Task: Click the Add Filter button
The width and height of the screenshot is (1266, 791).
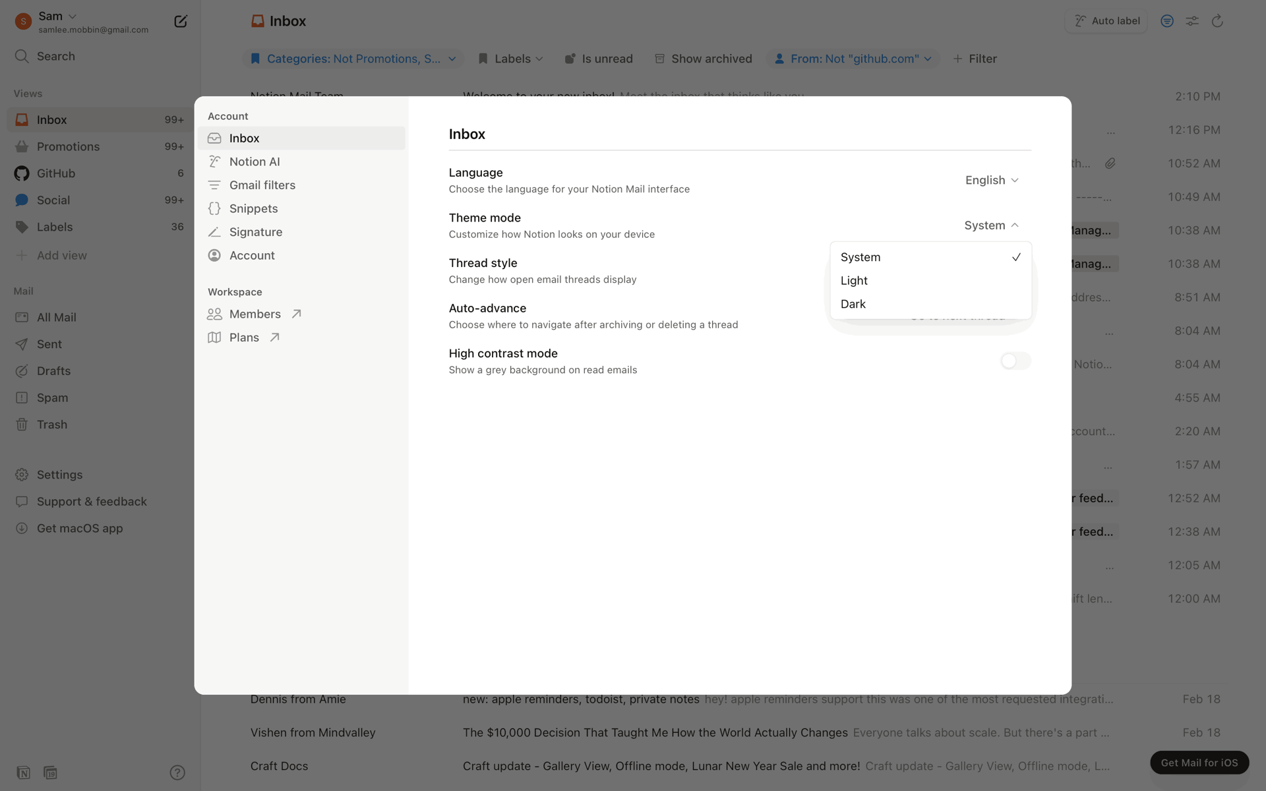Action: [975, 59]
